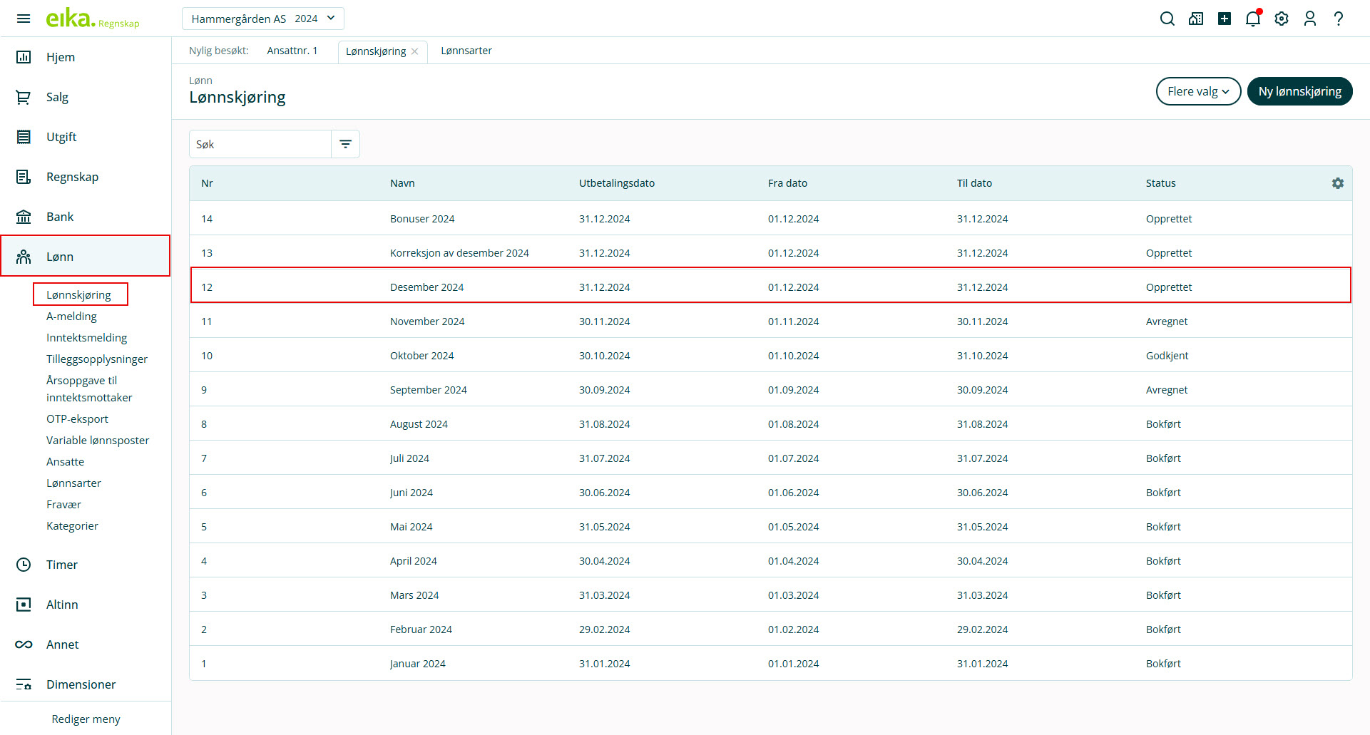Expand the Flere valg dropdown
This screenshot has height=735, width=1370.
[1198, 91]
